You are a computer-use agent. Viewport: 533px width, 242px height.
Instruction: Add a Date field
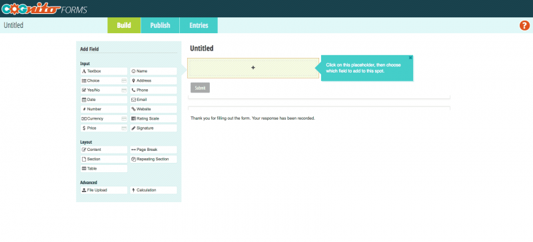[x=104, y=100]
